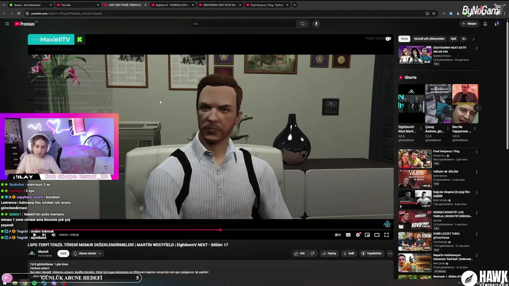Image resolution: width=509 pixels, height=286 pixels.
Task: Select Maxiell adlı yükleyiciden chip
Action: pos(429,39)
